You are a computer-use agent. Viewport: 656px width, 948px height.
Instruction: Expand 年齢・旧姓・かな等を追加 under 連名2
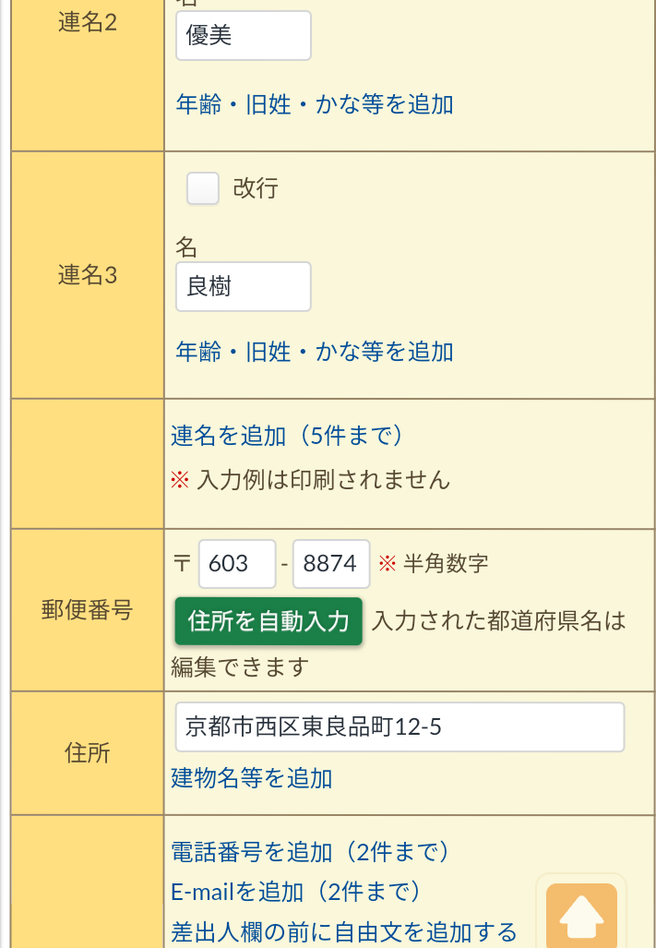click(x=315, y=104)
